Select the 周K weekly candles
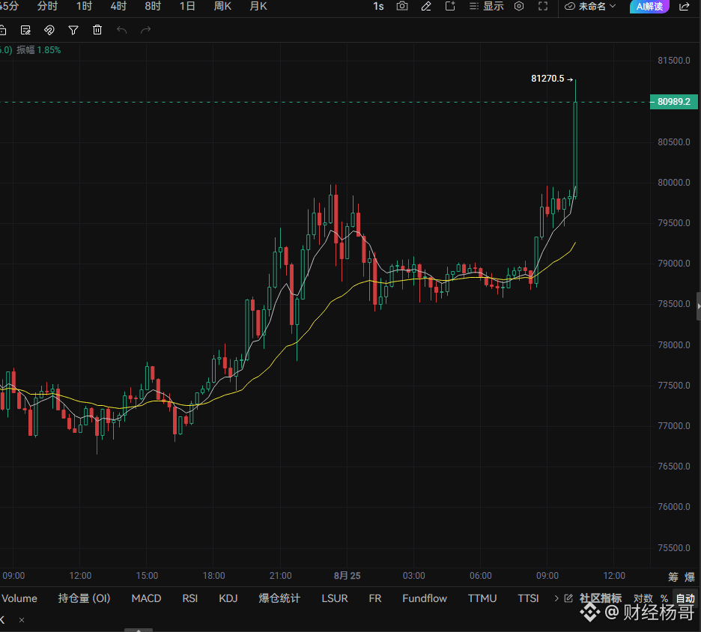The image size is (701, 632). click(x=222, y=6)
